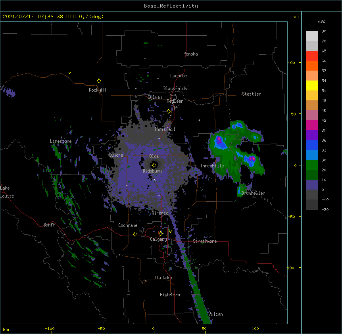Click the Drumheller label
The width and height of the screenshot is (342, 334).
pos(253,193)
